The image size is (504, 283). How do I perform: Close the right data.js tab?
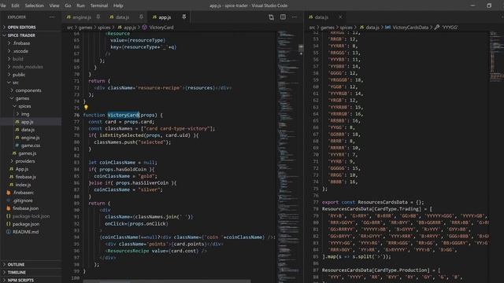340,17
